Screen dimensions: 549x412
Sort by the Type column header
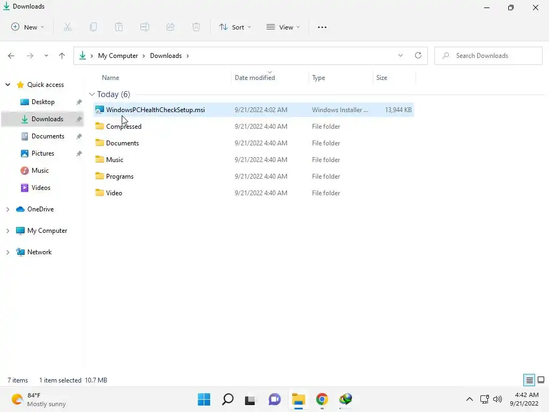click(x=318, y=78)
